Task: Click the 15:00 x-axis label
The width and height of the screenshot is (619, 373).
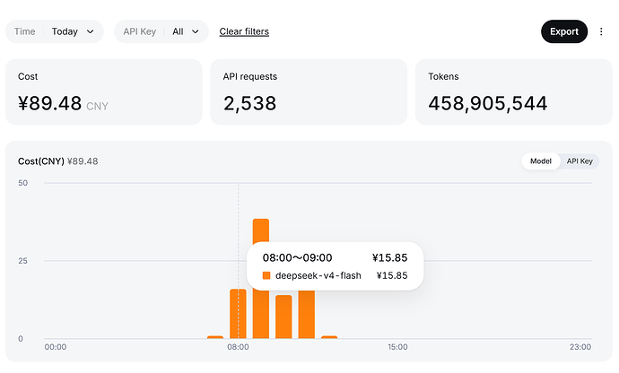Action: 397,347
